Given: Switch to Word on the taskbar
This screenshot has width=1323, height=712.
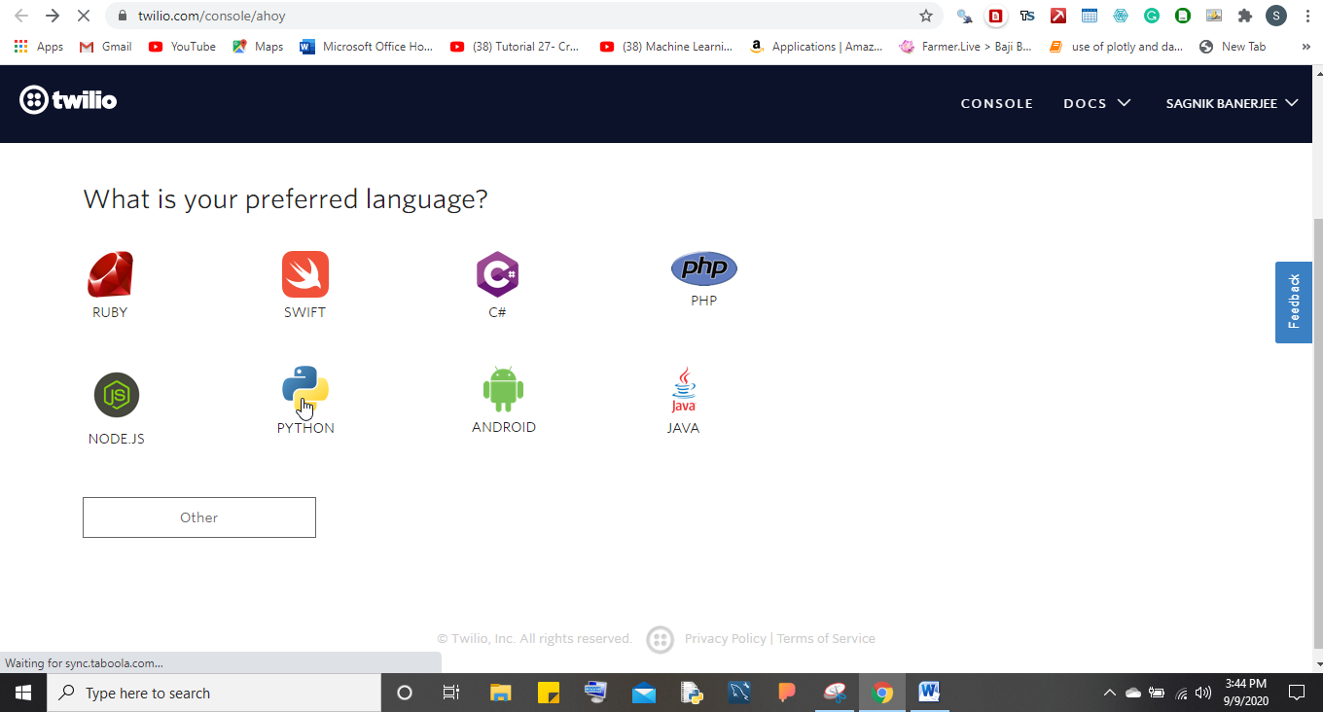Looking at the screenshot, I should point(930,693).
